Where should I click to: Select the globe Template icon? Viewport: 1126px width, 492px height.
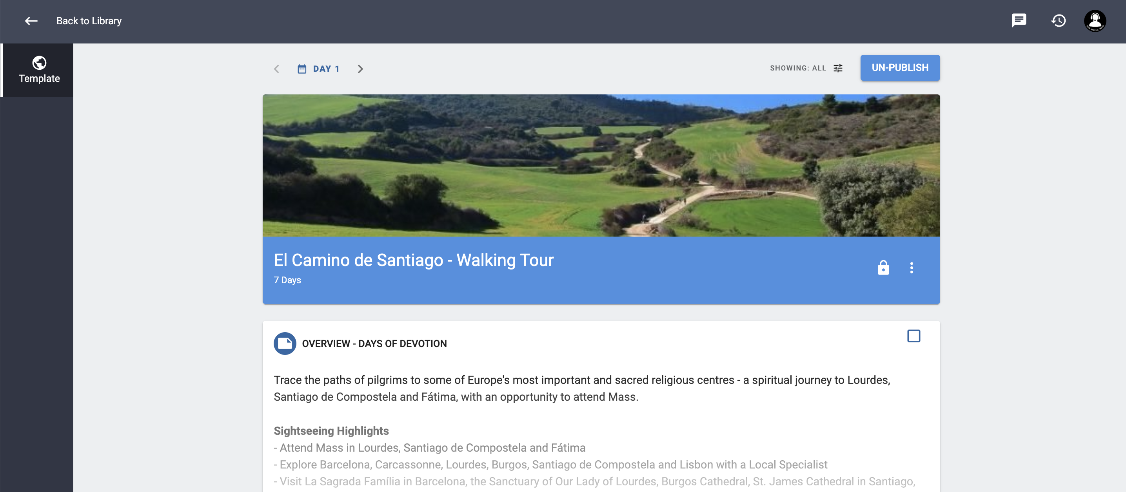(39, 63)
